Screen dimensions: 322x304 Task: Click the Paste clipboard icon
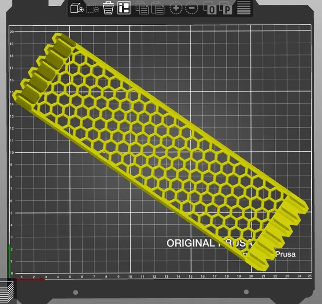point(158,8)
